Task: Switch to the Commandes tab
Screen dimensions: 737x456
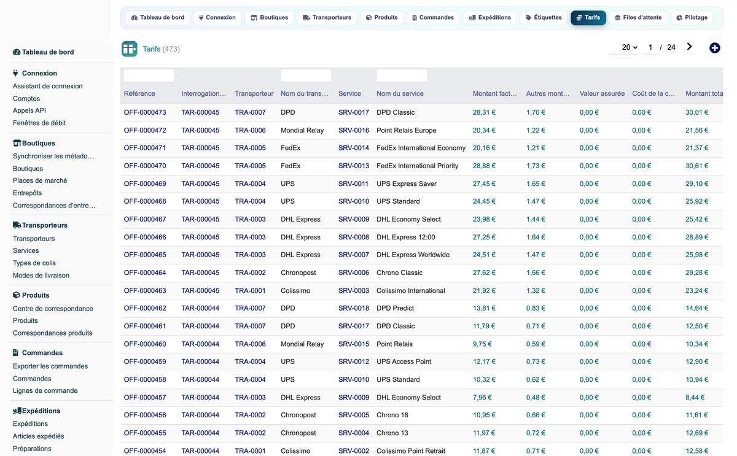Action: [433, 18]
